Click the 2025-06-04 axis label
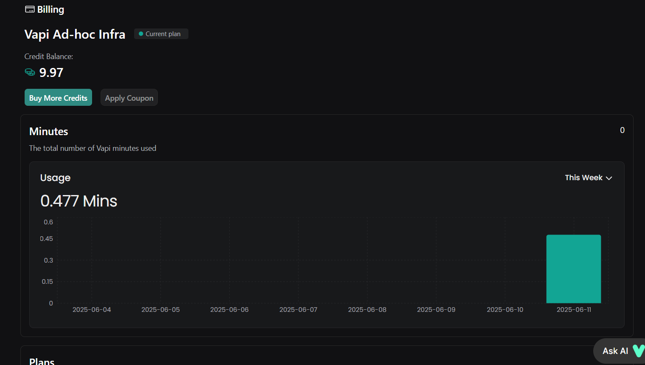The width and height of the screenshot is (645, 365). [x=92, y=310]
